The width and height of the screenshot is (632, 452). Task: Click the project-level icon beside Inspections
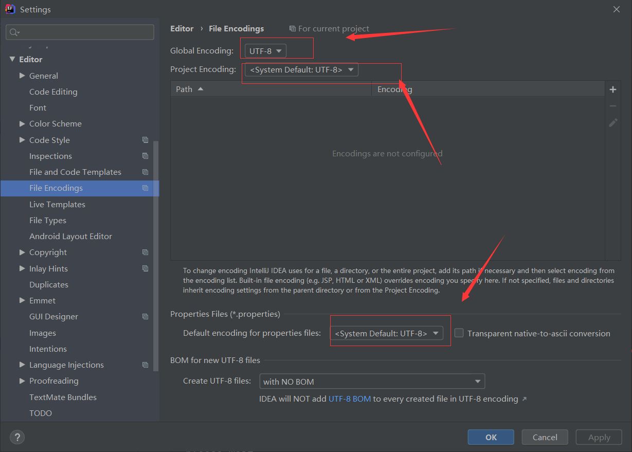146,156
